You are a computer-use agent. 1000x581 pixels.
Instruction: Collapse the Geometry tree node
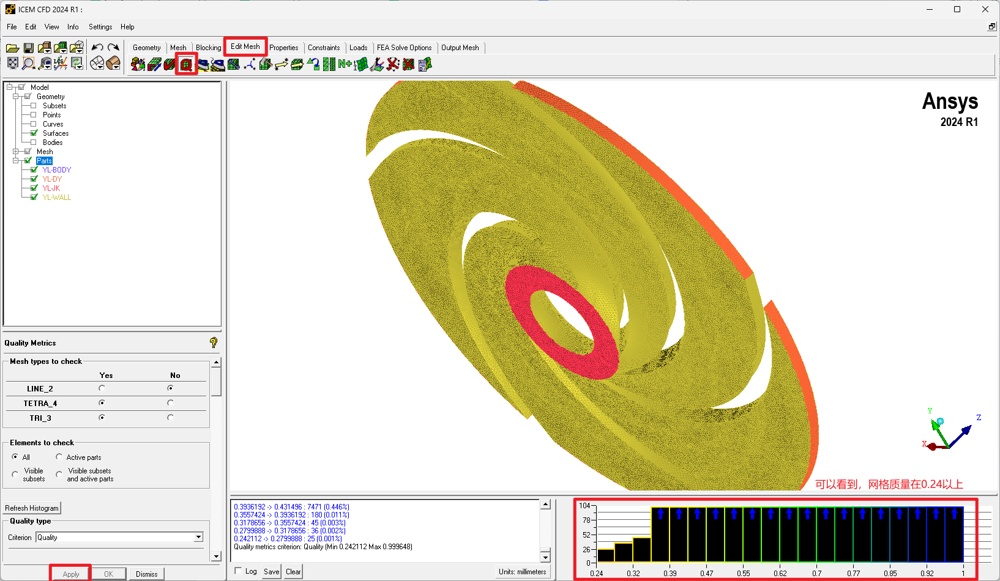[x=16, y=96]
